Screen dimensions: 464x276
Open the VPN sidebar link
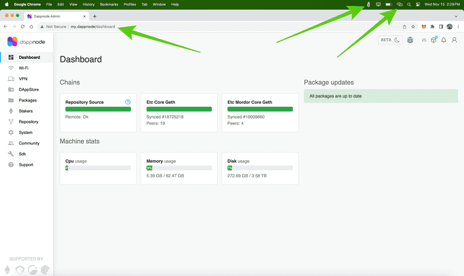pos(23,79)
